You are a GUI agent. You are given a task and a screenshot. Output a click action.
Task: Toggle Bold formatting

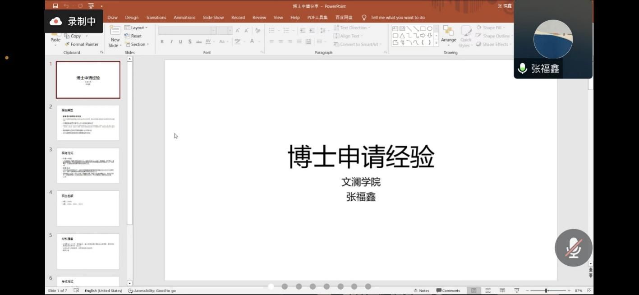point(162,41)
